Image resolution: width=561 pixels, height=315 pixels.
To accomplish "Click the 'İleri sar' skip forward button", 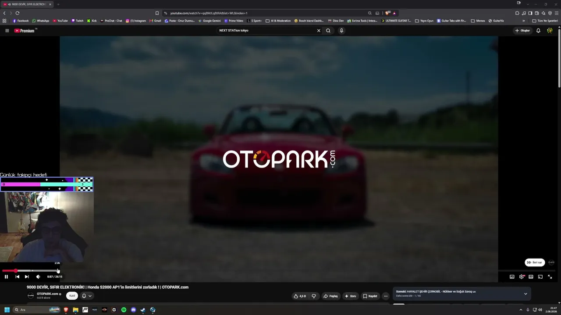I will 535,262.
